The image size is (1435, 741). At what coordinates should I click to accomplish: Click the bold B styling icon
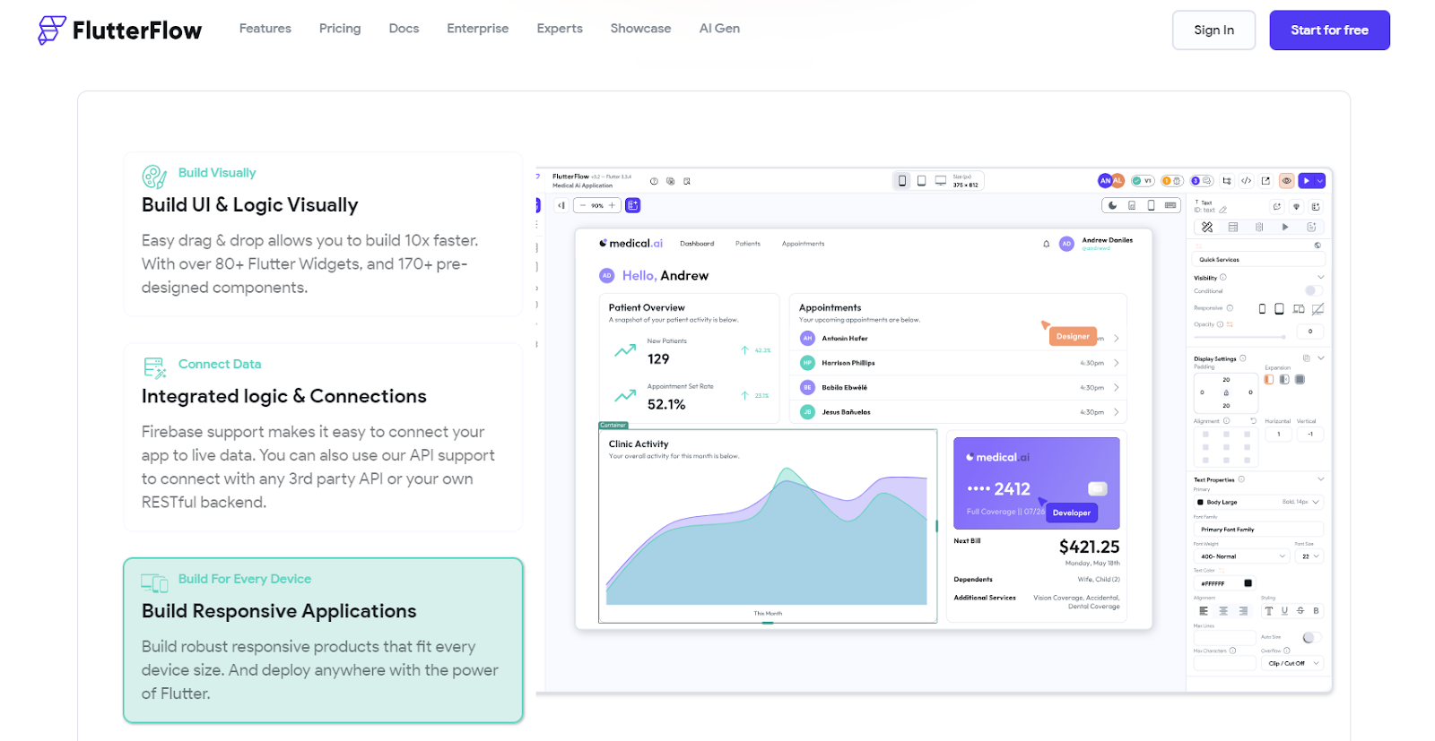tap(1316, 611)
